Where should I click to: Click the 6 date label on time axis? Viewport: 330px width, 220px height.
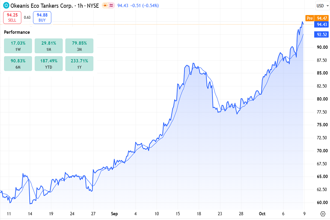283,214
